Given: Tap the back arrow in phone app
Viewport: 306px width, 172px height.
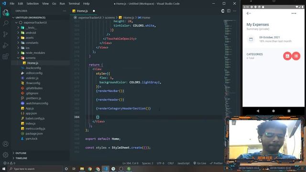Looking at the screenshot, I should (249, 13).
